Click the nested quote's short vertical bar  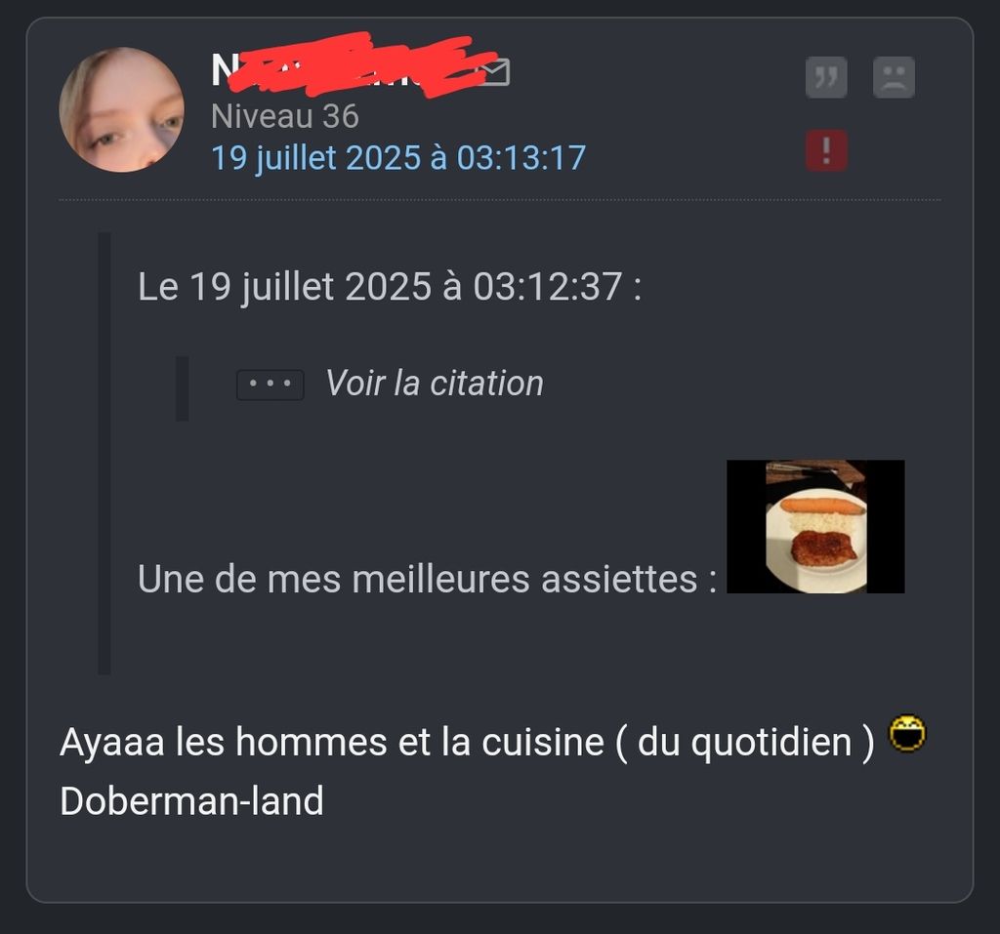[x=183, y=388]
